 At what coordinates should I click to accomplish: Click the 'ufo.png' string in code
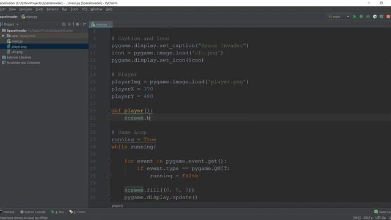206,53
